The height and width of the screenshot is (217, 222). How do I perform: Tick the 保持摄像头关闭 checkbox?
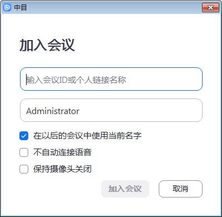tap(24, 169)
